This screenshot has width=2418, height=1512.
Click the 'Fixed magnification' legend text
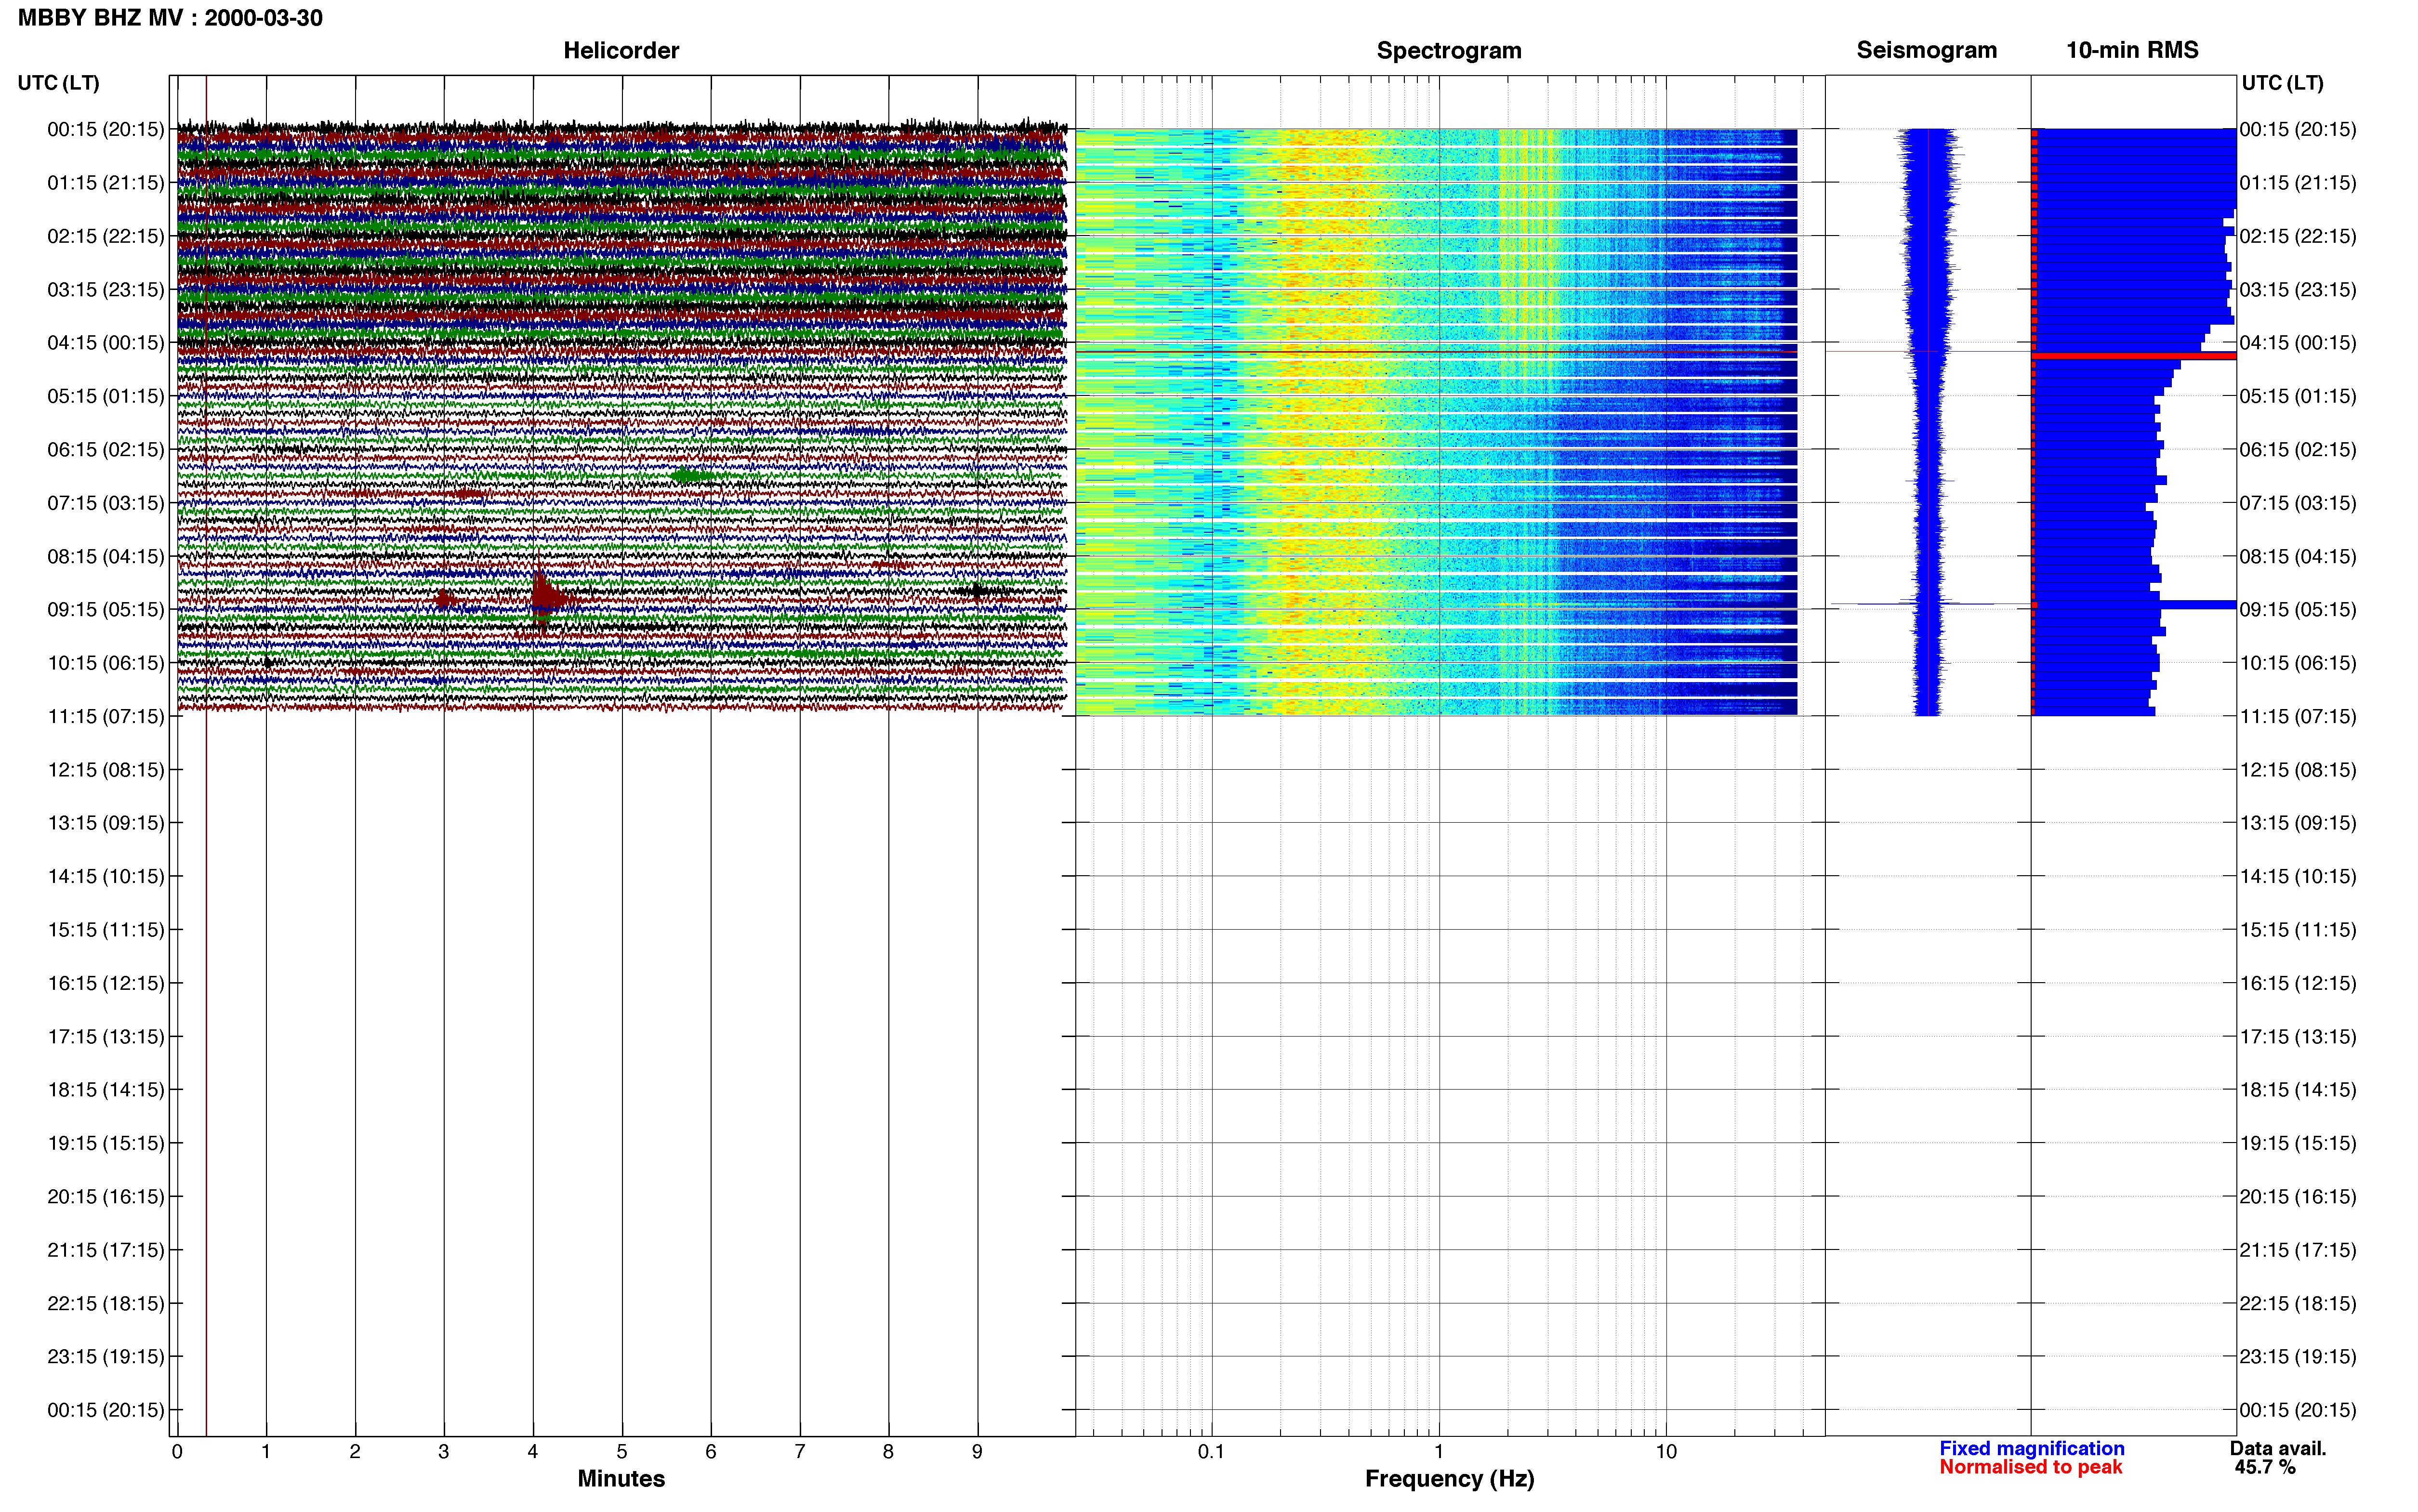click(2031, 1448)
